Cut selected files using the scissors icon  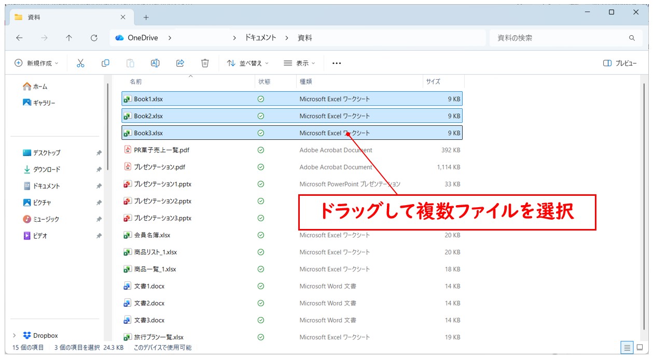point(81,63)
